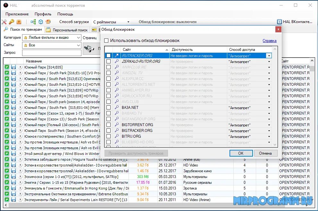Open the Помощь menu
Screen dimensions: 318x211
coord(65,14)
